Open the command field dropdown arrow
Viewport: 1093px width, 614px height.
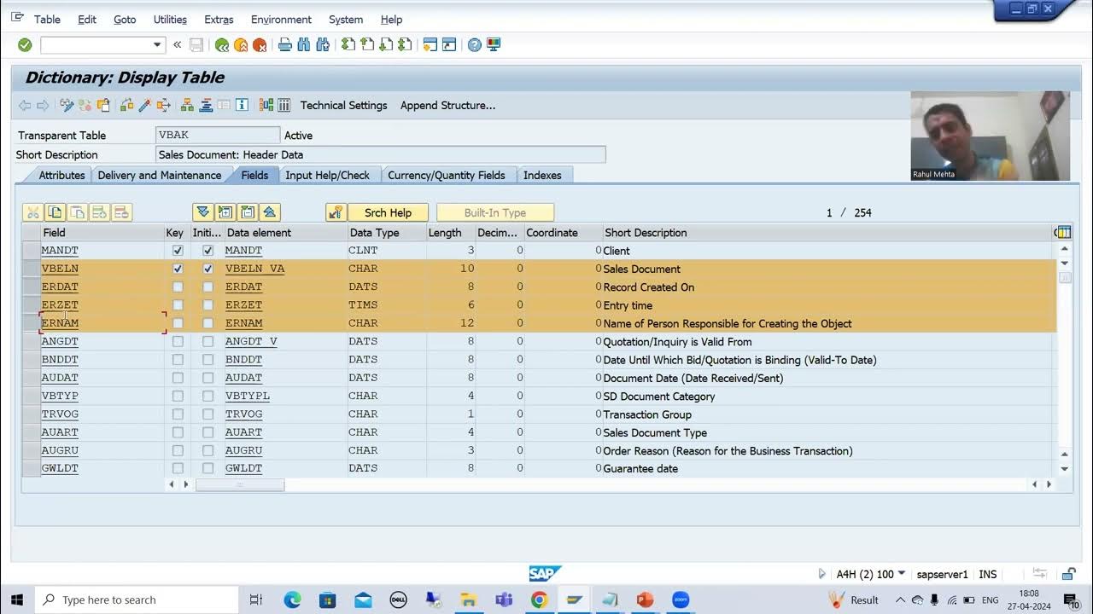point(157,44)
